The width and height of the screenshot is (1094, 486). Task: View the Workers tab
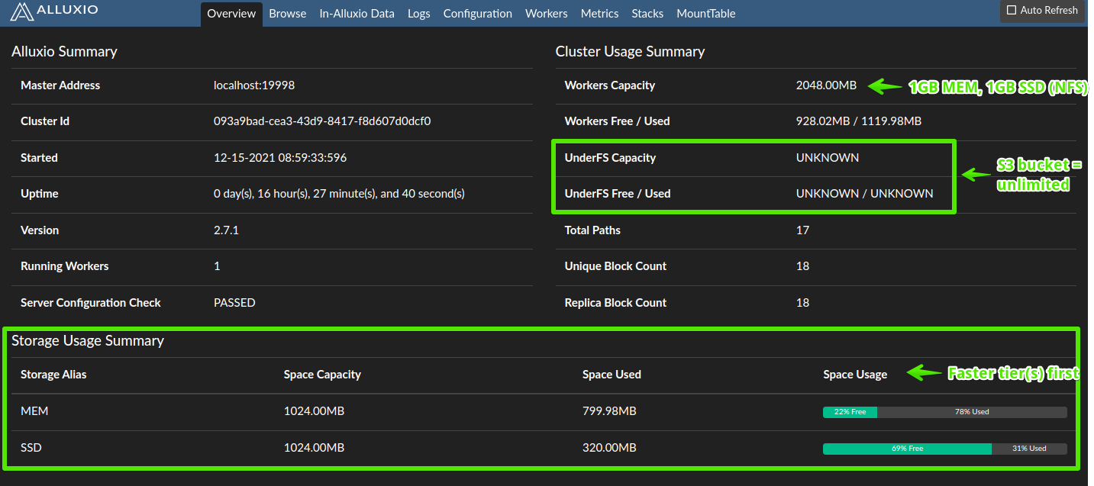coord(547,14)
